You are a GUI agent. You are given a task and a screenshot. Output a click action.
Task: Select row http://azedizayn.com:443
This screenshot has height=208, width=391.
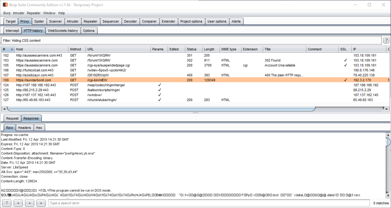tap(195, 75)
